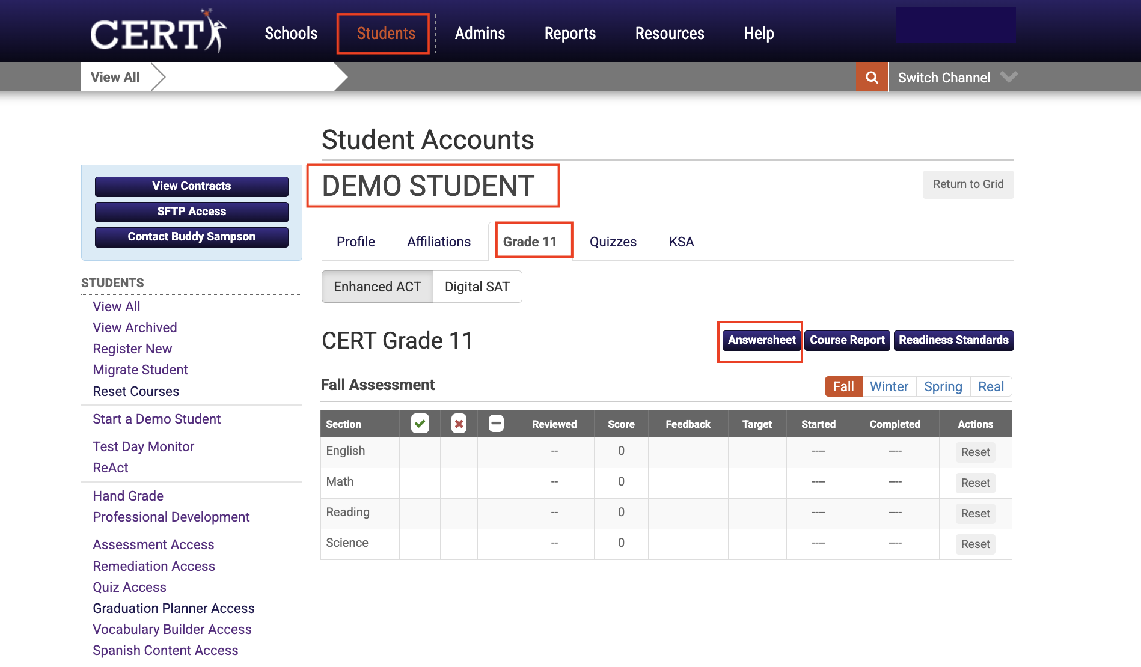Viewport: 1141px width, 667px height.
Task: Switch to the Enhanced ACT section
Action: tap(377, 287)
